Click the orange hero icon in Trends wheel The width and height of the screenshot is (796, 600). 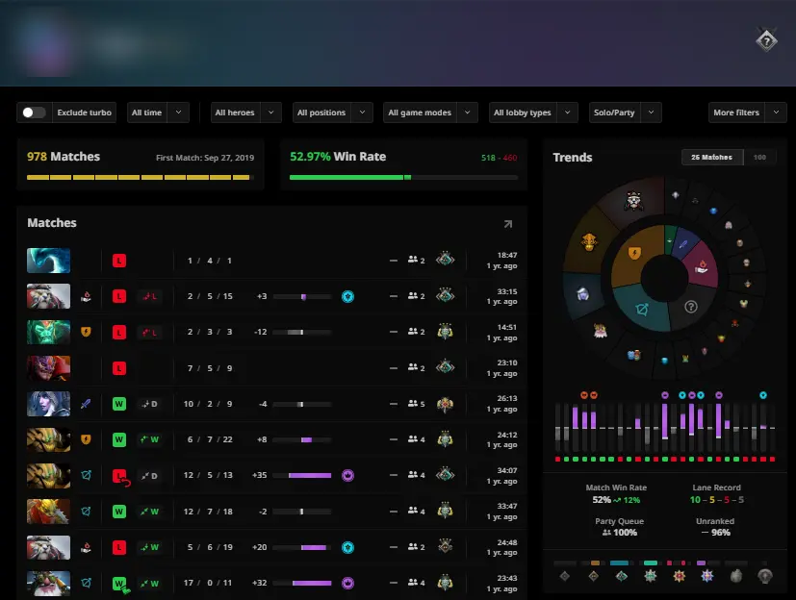589,242
